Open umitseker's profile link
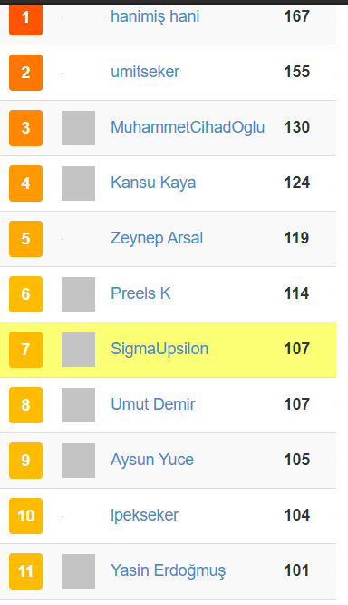The image size is (348, 605). point(145,72)
